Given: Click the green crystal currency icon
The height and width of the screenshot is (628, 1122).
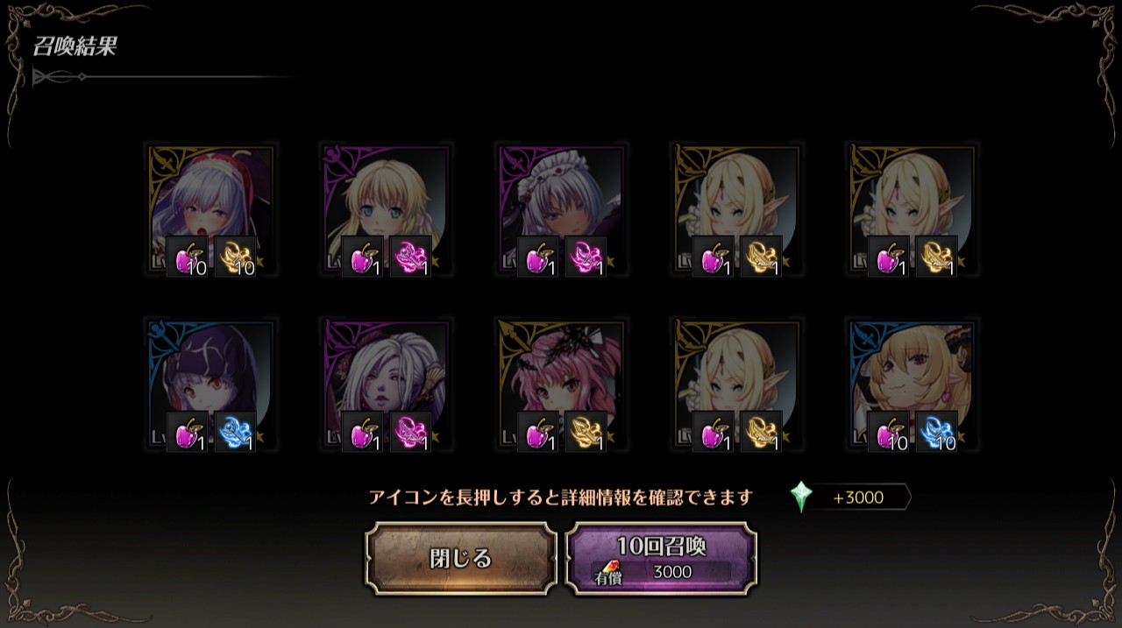Looking at the screenshot, I should 800,497.
